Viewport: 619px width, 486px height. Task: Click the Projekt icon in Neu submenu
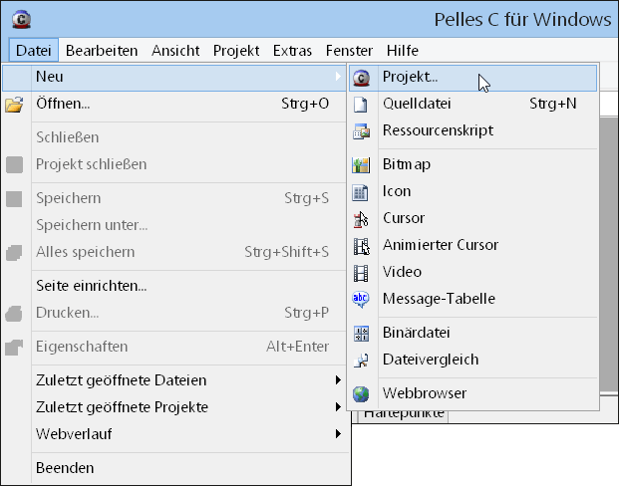362,78
